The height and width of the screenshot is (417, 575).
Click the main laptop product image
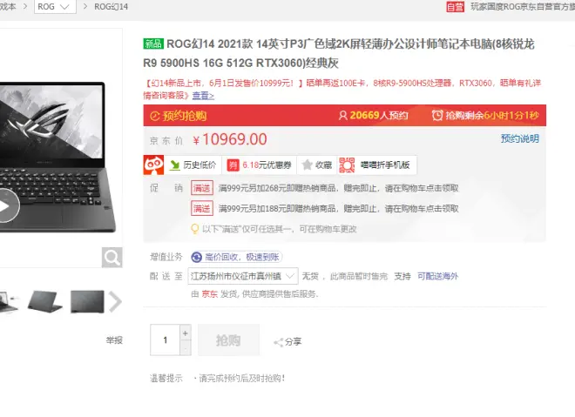(x=58, y=158)
